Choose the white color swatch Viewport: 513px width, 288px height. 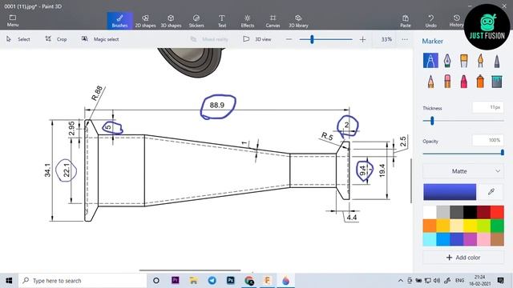click(430, 212)
